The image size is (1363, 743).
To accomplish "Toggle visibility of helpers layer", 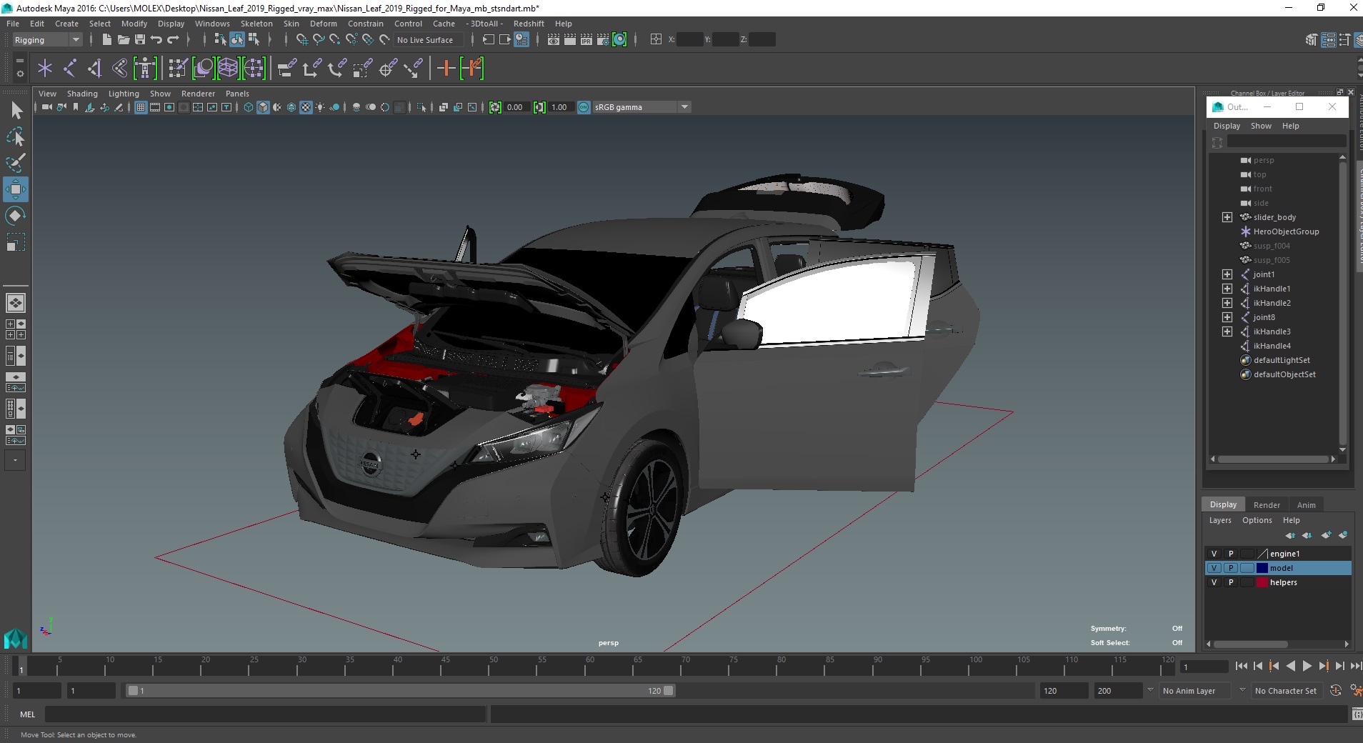I will pos(1214,582).
